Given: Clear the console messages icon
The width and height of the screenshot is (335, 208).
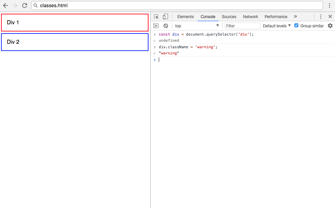Looking at the screenshot, I should [x=166, y=26].
